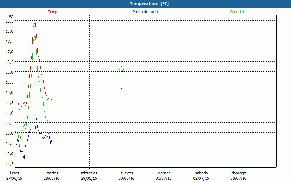The height and width of the screenshot is (182, 291).
Task: Click the lunes day label
Action: pos(15,173)
